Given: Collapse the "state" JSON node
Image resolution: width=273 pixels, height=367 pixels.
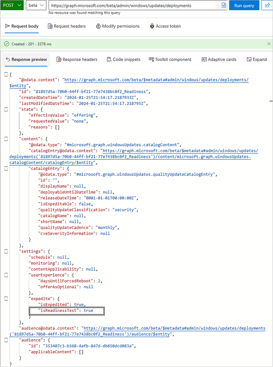Looking at the screenshot, I should pyautogui.click(x=6, y=109).
